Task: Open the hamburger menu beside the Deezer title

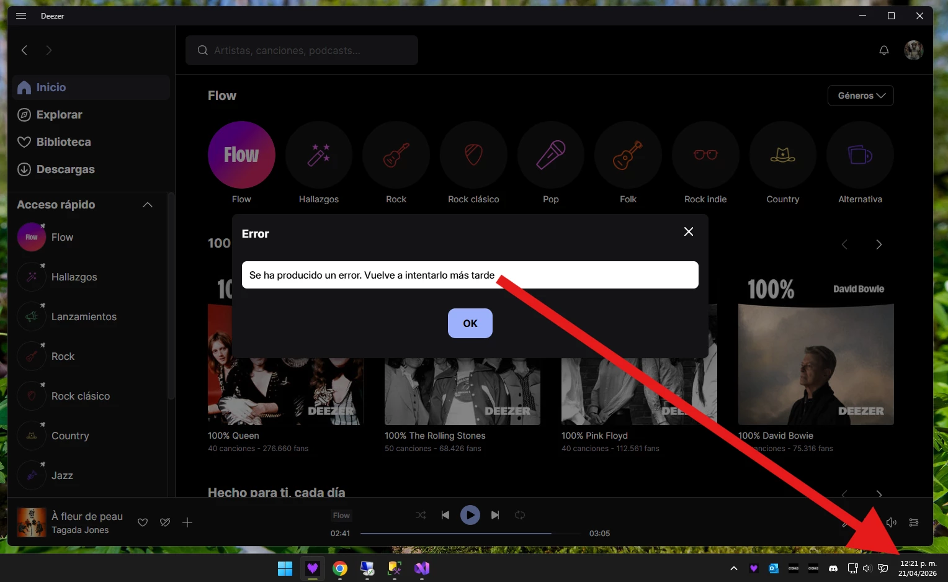Action: click(21, 16)
